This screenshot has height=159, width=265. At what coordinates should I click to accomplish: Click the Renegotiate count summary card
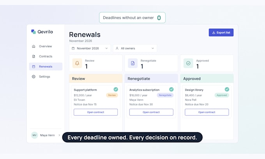click(x=151, y=63)
